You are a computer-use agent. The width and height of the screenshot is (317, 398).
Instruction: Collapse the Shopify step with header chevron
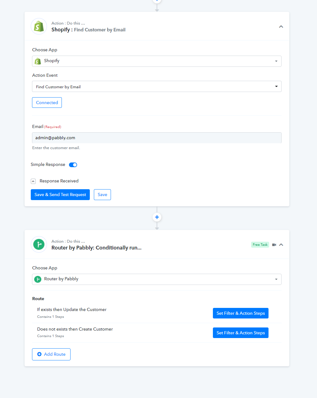pyautogui.click(x=281, y=27)
